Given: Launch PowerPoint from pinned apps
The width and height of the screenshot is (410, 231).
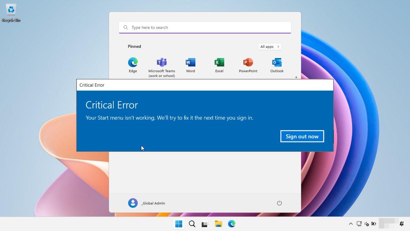Looking at the screenshot, I should (x=248, y=65).
